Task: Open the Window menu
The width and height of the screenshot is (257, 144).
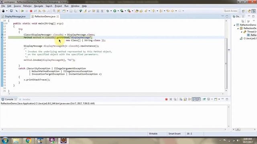Action: coord(75,6)
